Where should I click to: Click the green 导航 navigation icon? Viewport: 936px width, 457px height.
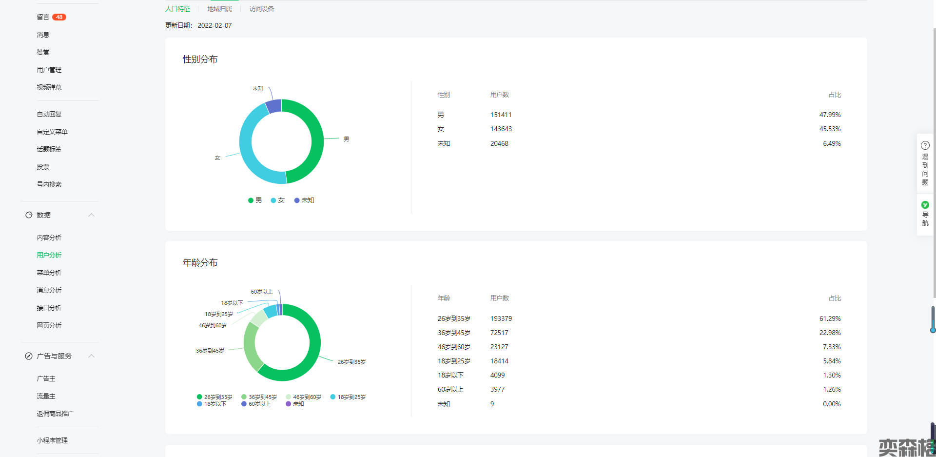point(925,205)
